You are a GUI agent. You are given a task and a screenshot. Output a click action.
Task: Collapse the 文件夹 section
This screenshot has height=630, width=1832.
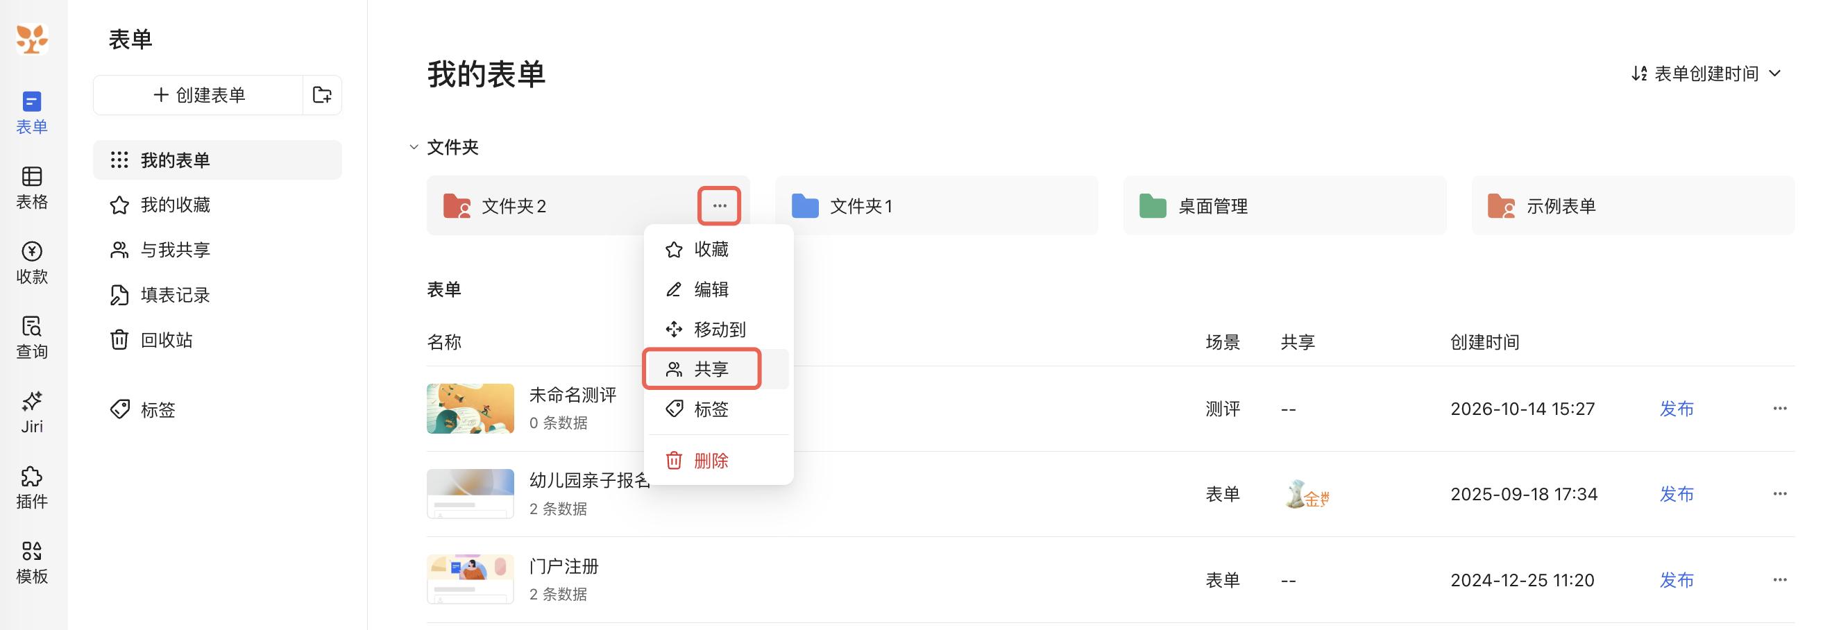(x=413, y=147)
